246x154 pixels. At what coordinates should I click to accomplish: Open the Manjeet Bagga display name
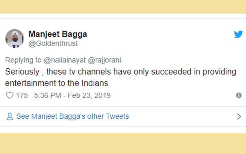pyautogui.click(x=58, y=34)
